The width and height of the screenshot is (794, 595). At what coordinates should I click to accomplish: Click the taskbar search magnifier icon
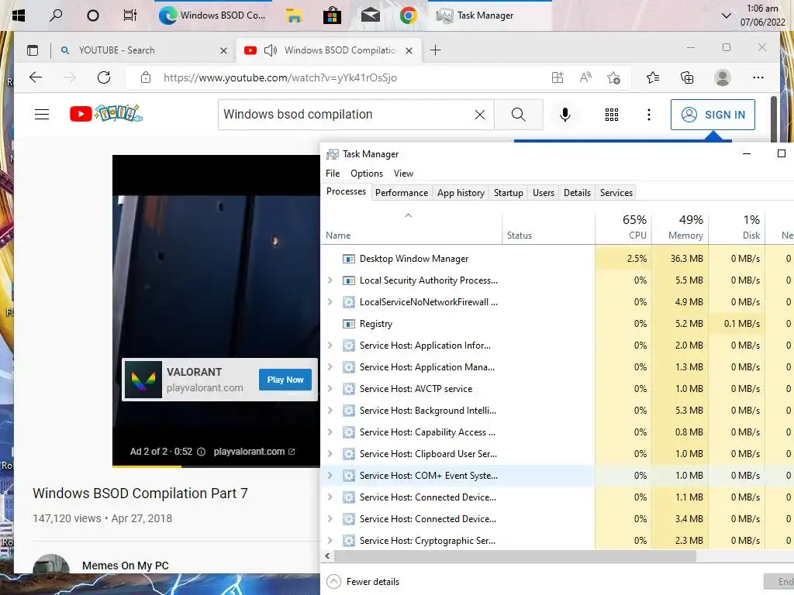pos(56,15)
